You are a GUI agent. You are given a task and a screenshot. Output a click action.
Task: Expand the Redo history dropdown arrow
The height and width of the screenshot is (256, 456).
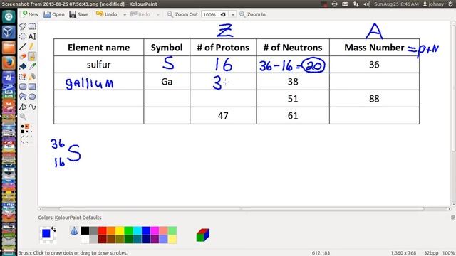(158, 14)
